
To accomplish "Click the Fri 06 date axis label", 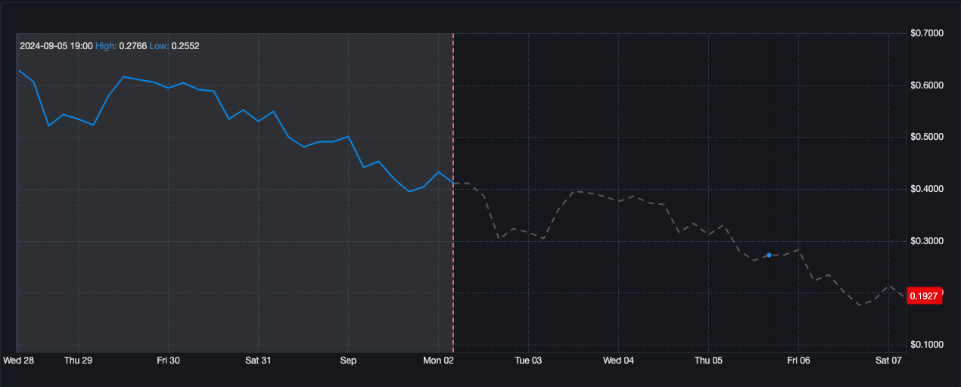I will [x=798, y=361].
